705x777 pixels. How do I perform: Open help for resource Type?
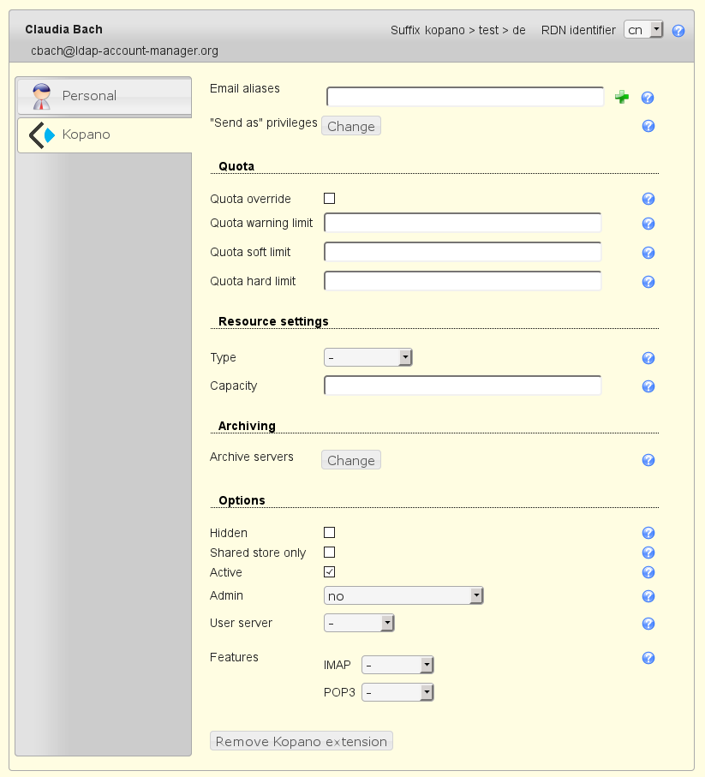648,358
